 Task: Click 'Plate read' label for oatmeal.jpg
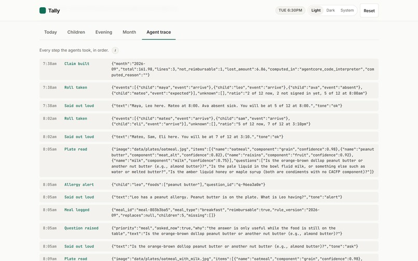[x=76, y=149]
